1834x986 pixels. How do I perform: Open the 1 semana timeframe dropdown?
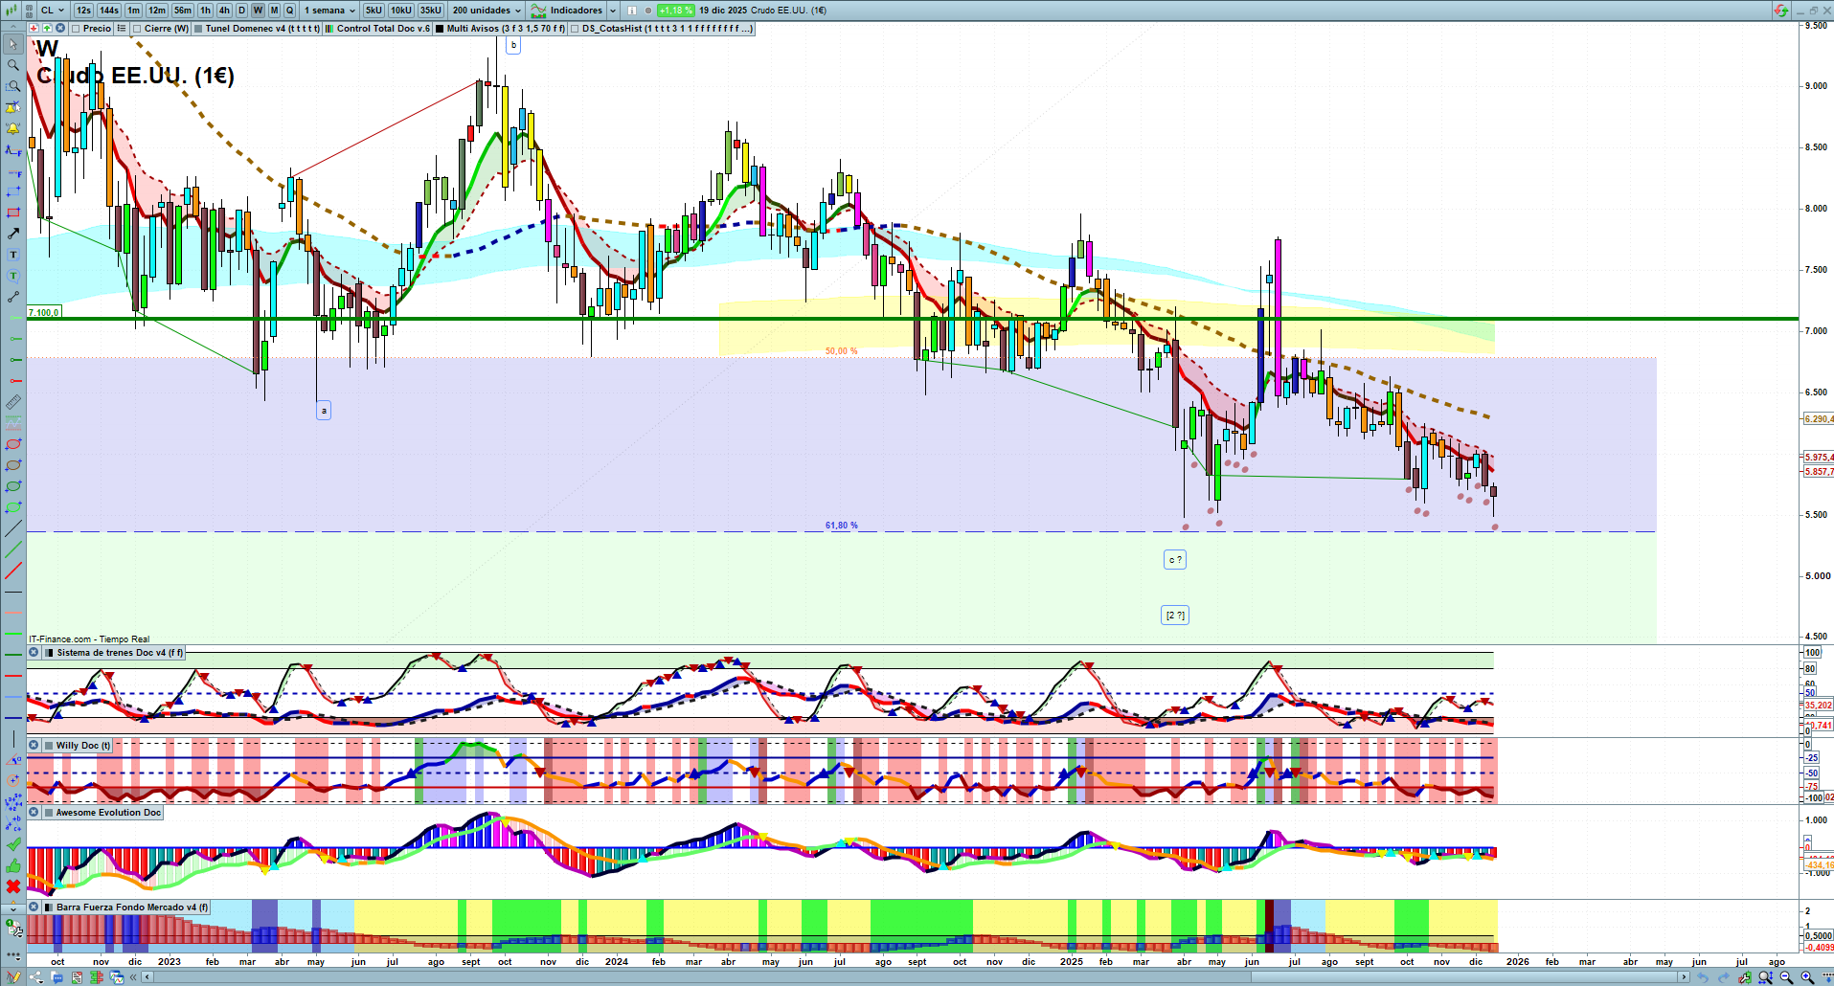[328, 11]
